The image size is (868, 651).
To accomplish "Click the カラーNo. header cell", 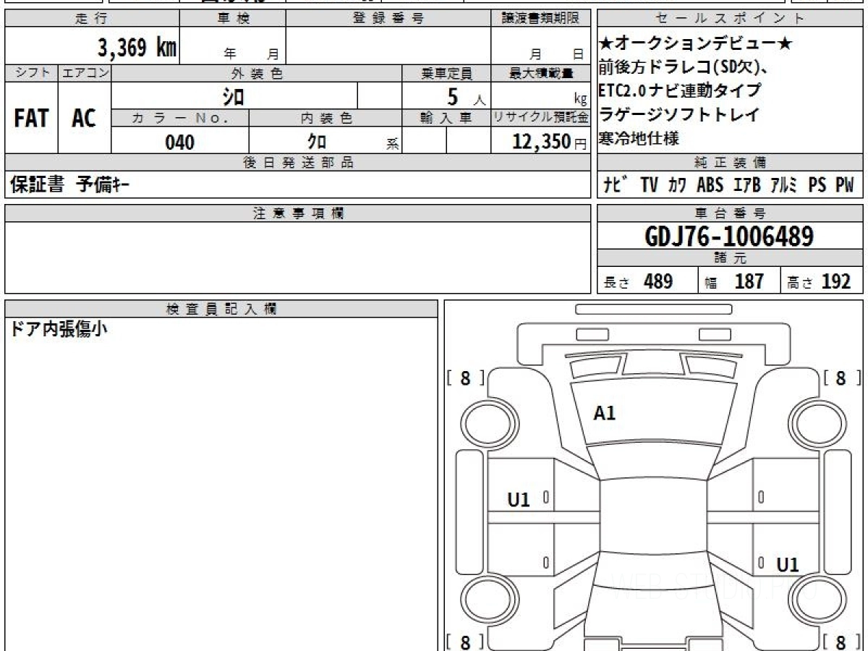I will 180,119.
